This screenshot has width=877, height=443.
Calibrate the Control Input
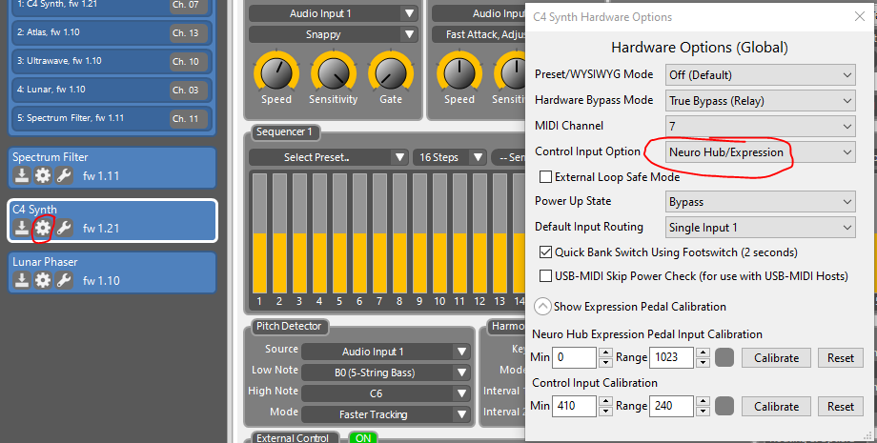(776, 406)
